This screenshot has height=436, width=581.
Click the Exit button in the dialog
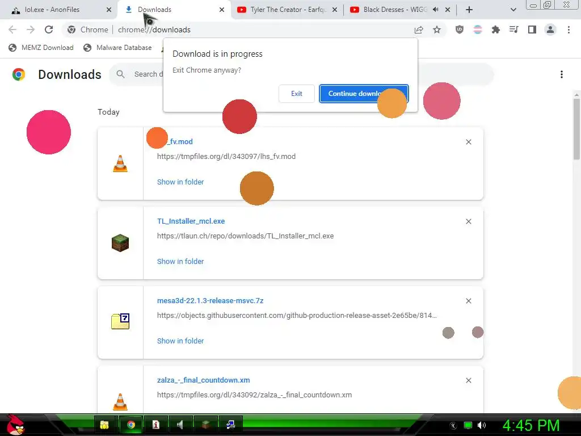tap(296, 94)
